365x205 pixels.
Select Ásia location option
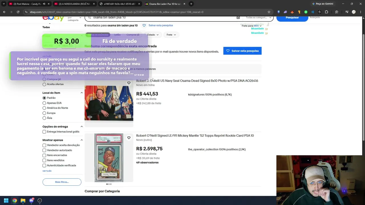tap(44, 118)
